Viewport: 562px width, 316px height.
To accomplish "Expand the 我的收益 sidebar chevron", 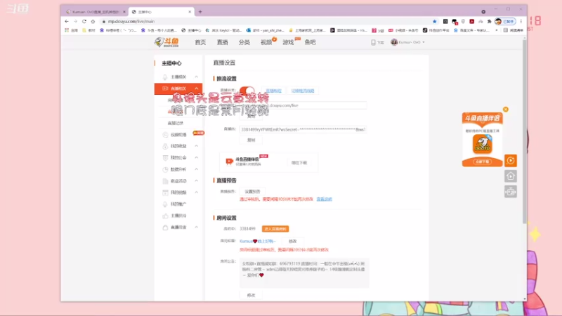I will [x=197, y=146].
